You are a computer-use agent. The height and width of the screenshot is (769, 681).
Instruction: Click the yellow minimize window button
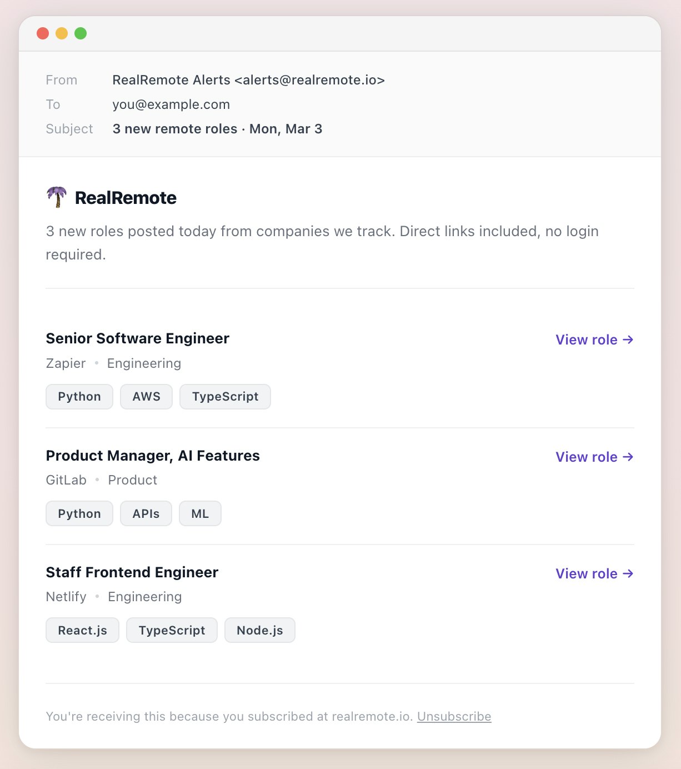[62, 33]
